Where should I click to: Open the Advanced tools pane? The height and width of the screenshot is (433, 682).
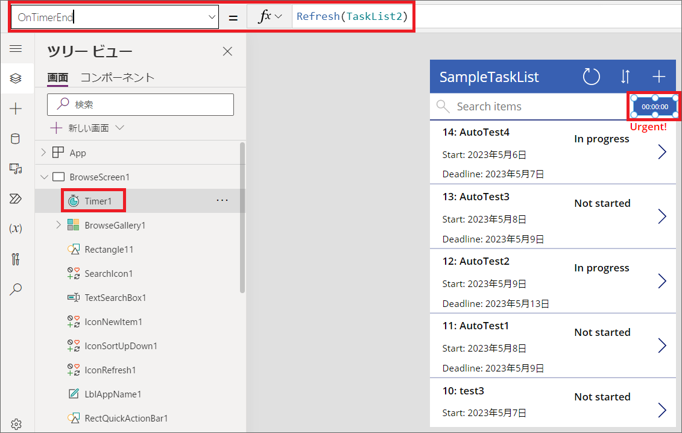(16, 258)
